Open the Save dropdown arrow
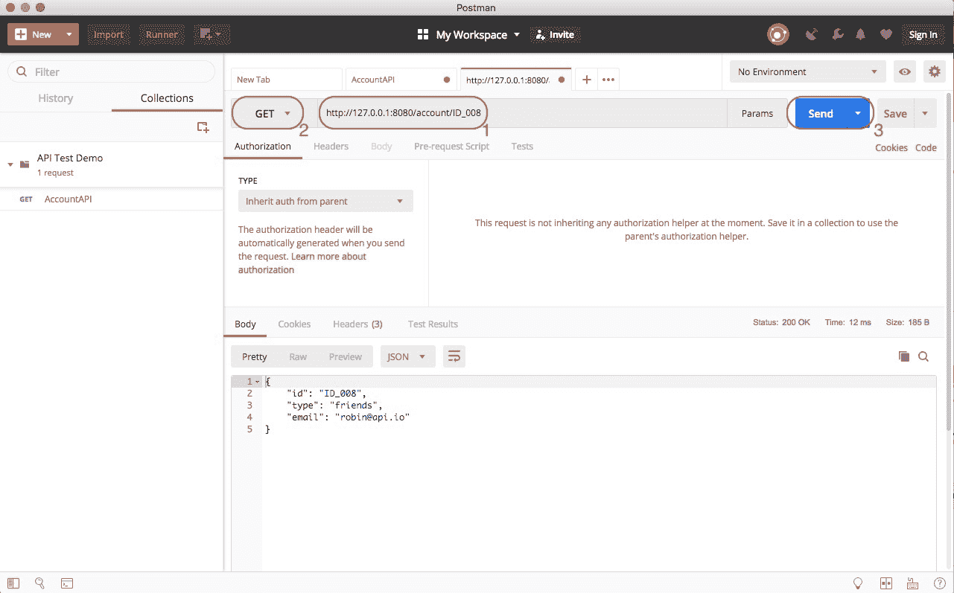The width and height of the screenshot is (954, 593). click(925, 114)
